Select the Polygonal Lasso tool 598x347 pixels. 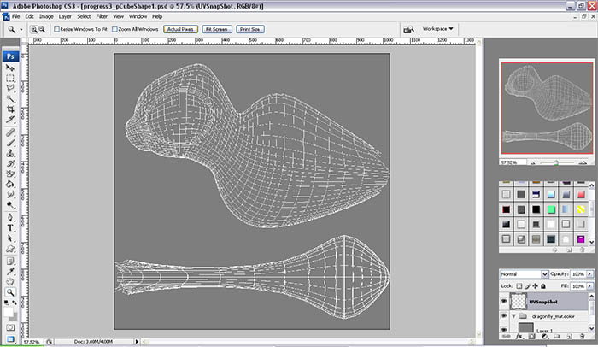tap(10, 89)
